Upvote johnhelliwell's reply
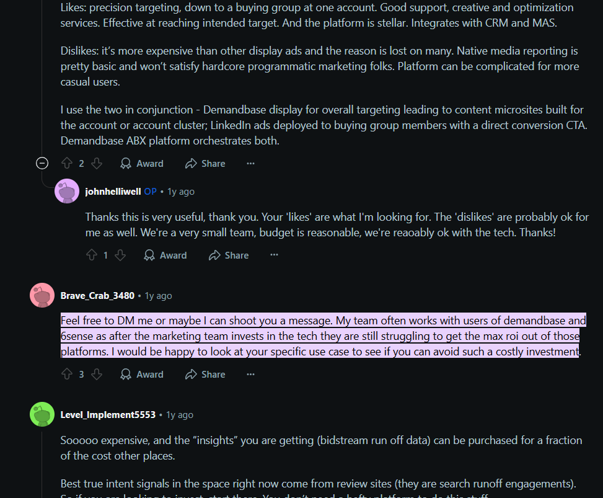This screenshot has width=603, height=498. click(91, 256)
